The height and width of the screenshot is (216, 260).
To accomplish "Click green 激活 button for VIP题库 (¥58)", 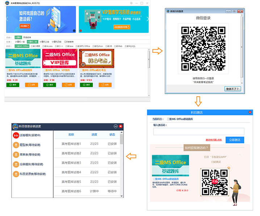I will coord(50,85).
